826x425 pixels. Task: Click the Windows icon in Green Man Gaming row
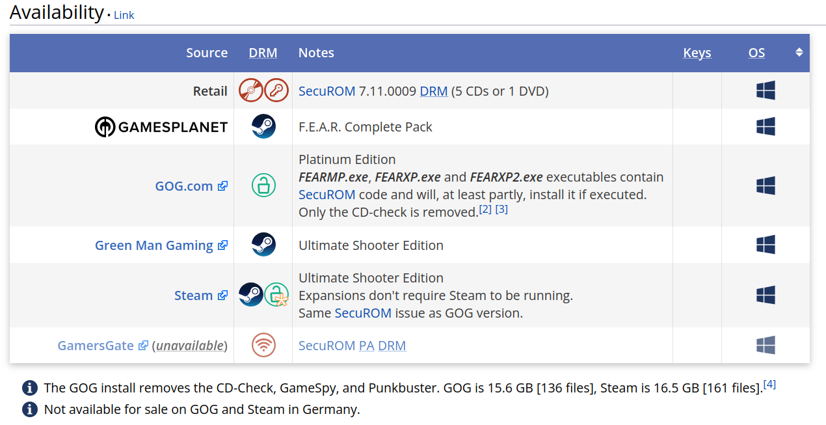click(x=766, y=245)
